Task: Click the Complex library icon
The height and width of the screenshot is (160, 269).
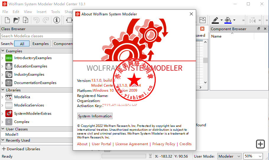Action: 9,122
